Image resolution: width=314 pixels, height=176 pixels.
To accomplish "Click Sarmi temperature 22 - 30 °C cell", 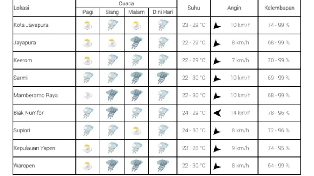I will (194, 78).
